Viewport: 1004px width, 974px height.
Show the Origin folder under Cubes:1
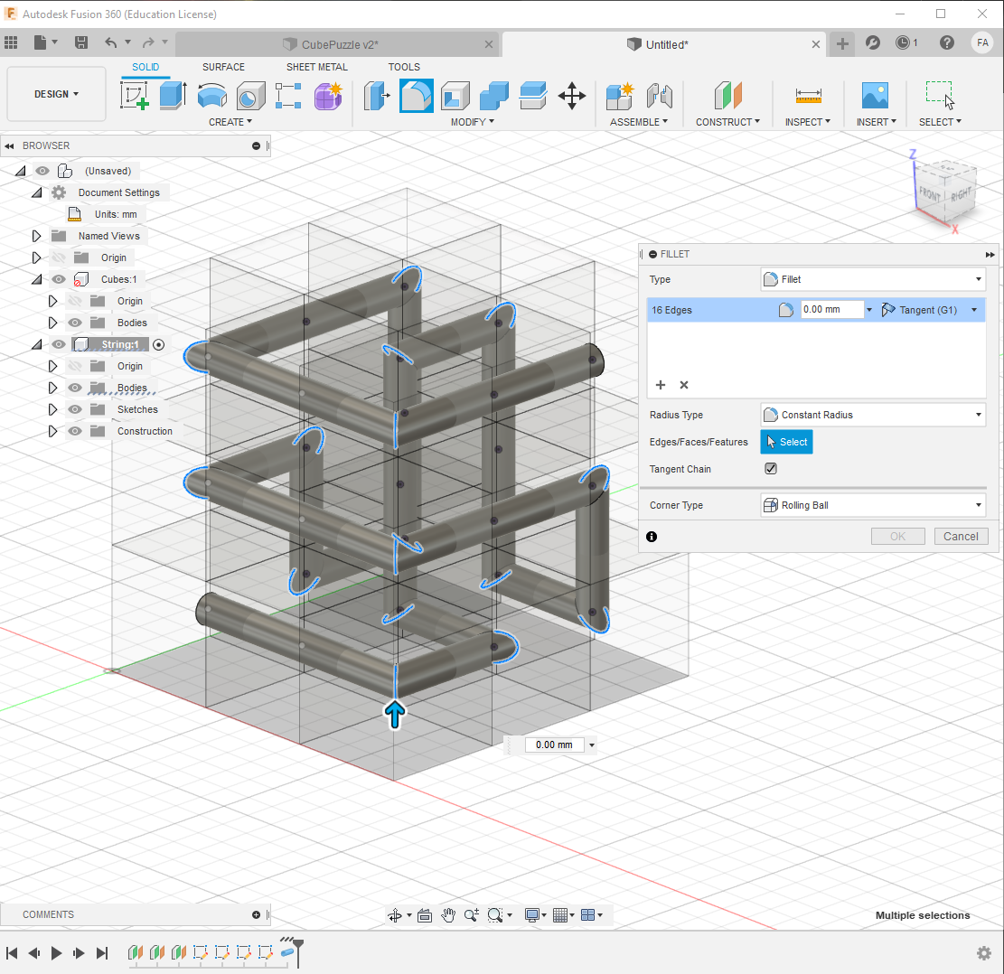[75, 301]
